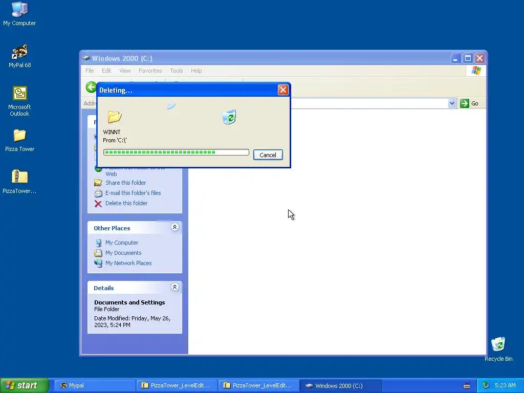The height and width of the screenshot is (393, 524).
Task: Click the Details header text
Action: click(103, 288)
